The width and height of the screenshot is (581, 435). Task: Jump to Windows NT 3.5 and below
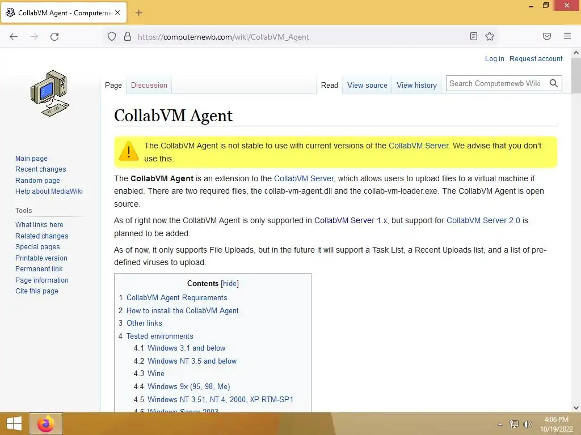pyautogui.click(x=192, y=361)
